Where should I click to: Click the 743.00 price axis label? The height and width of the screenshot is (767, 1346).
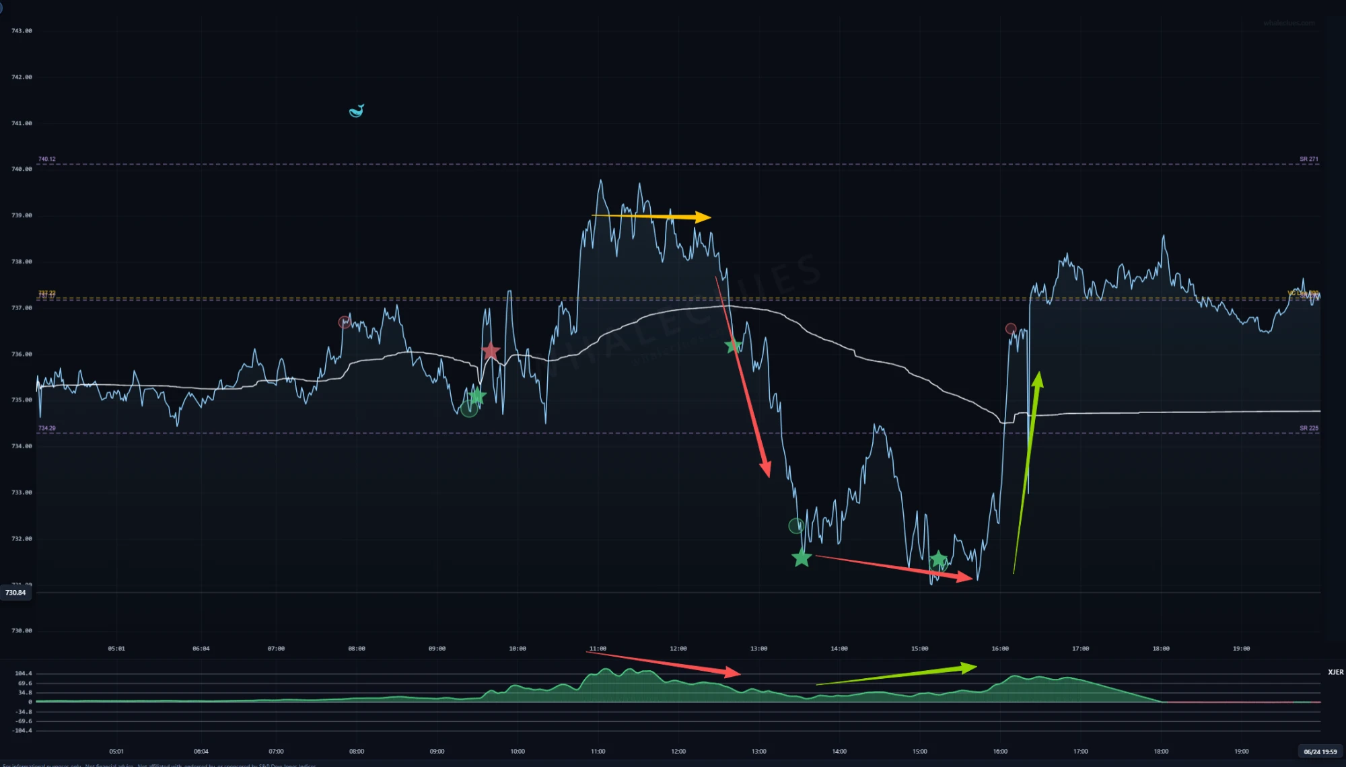[x=22, y=31]
